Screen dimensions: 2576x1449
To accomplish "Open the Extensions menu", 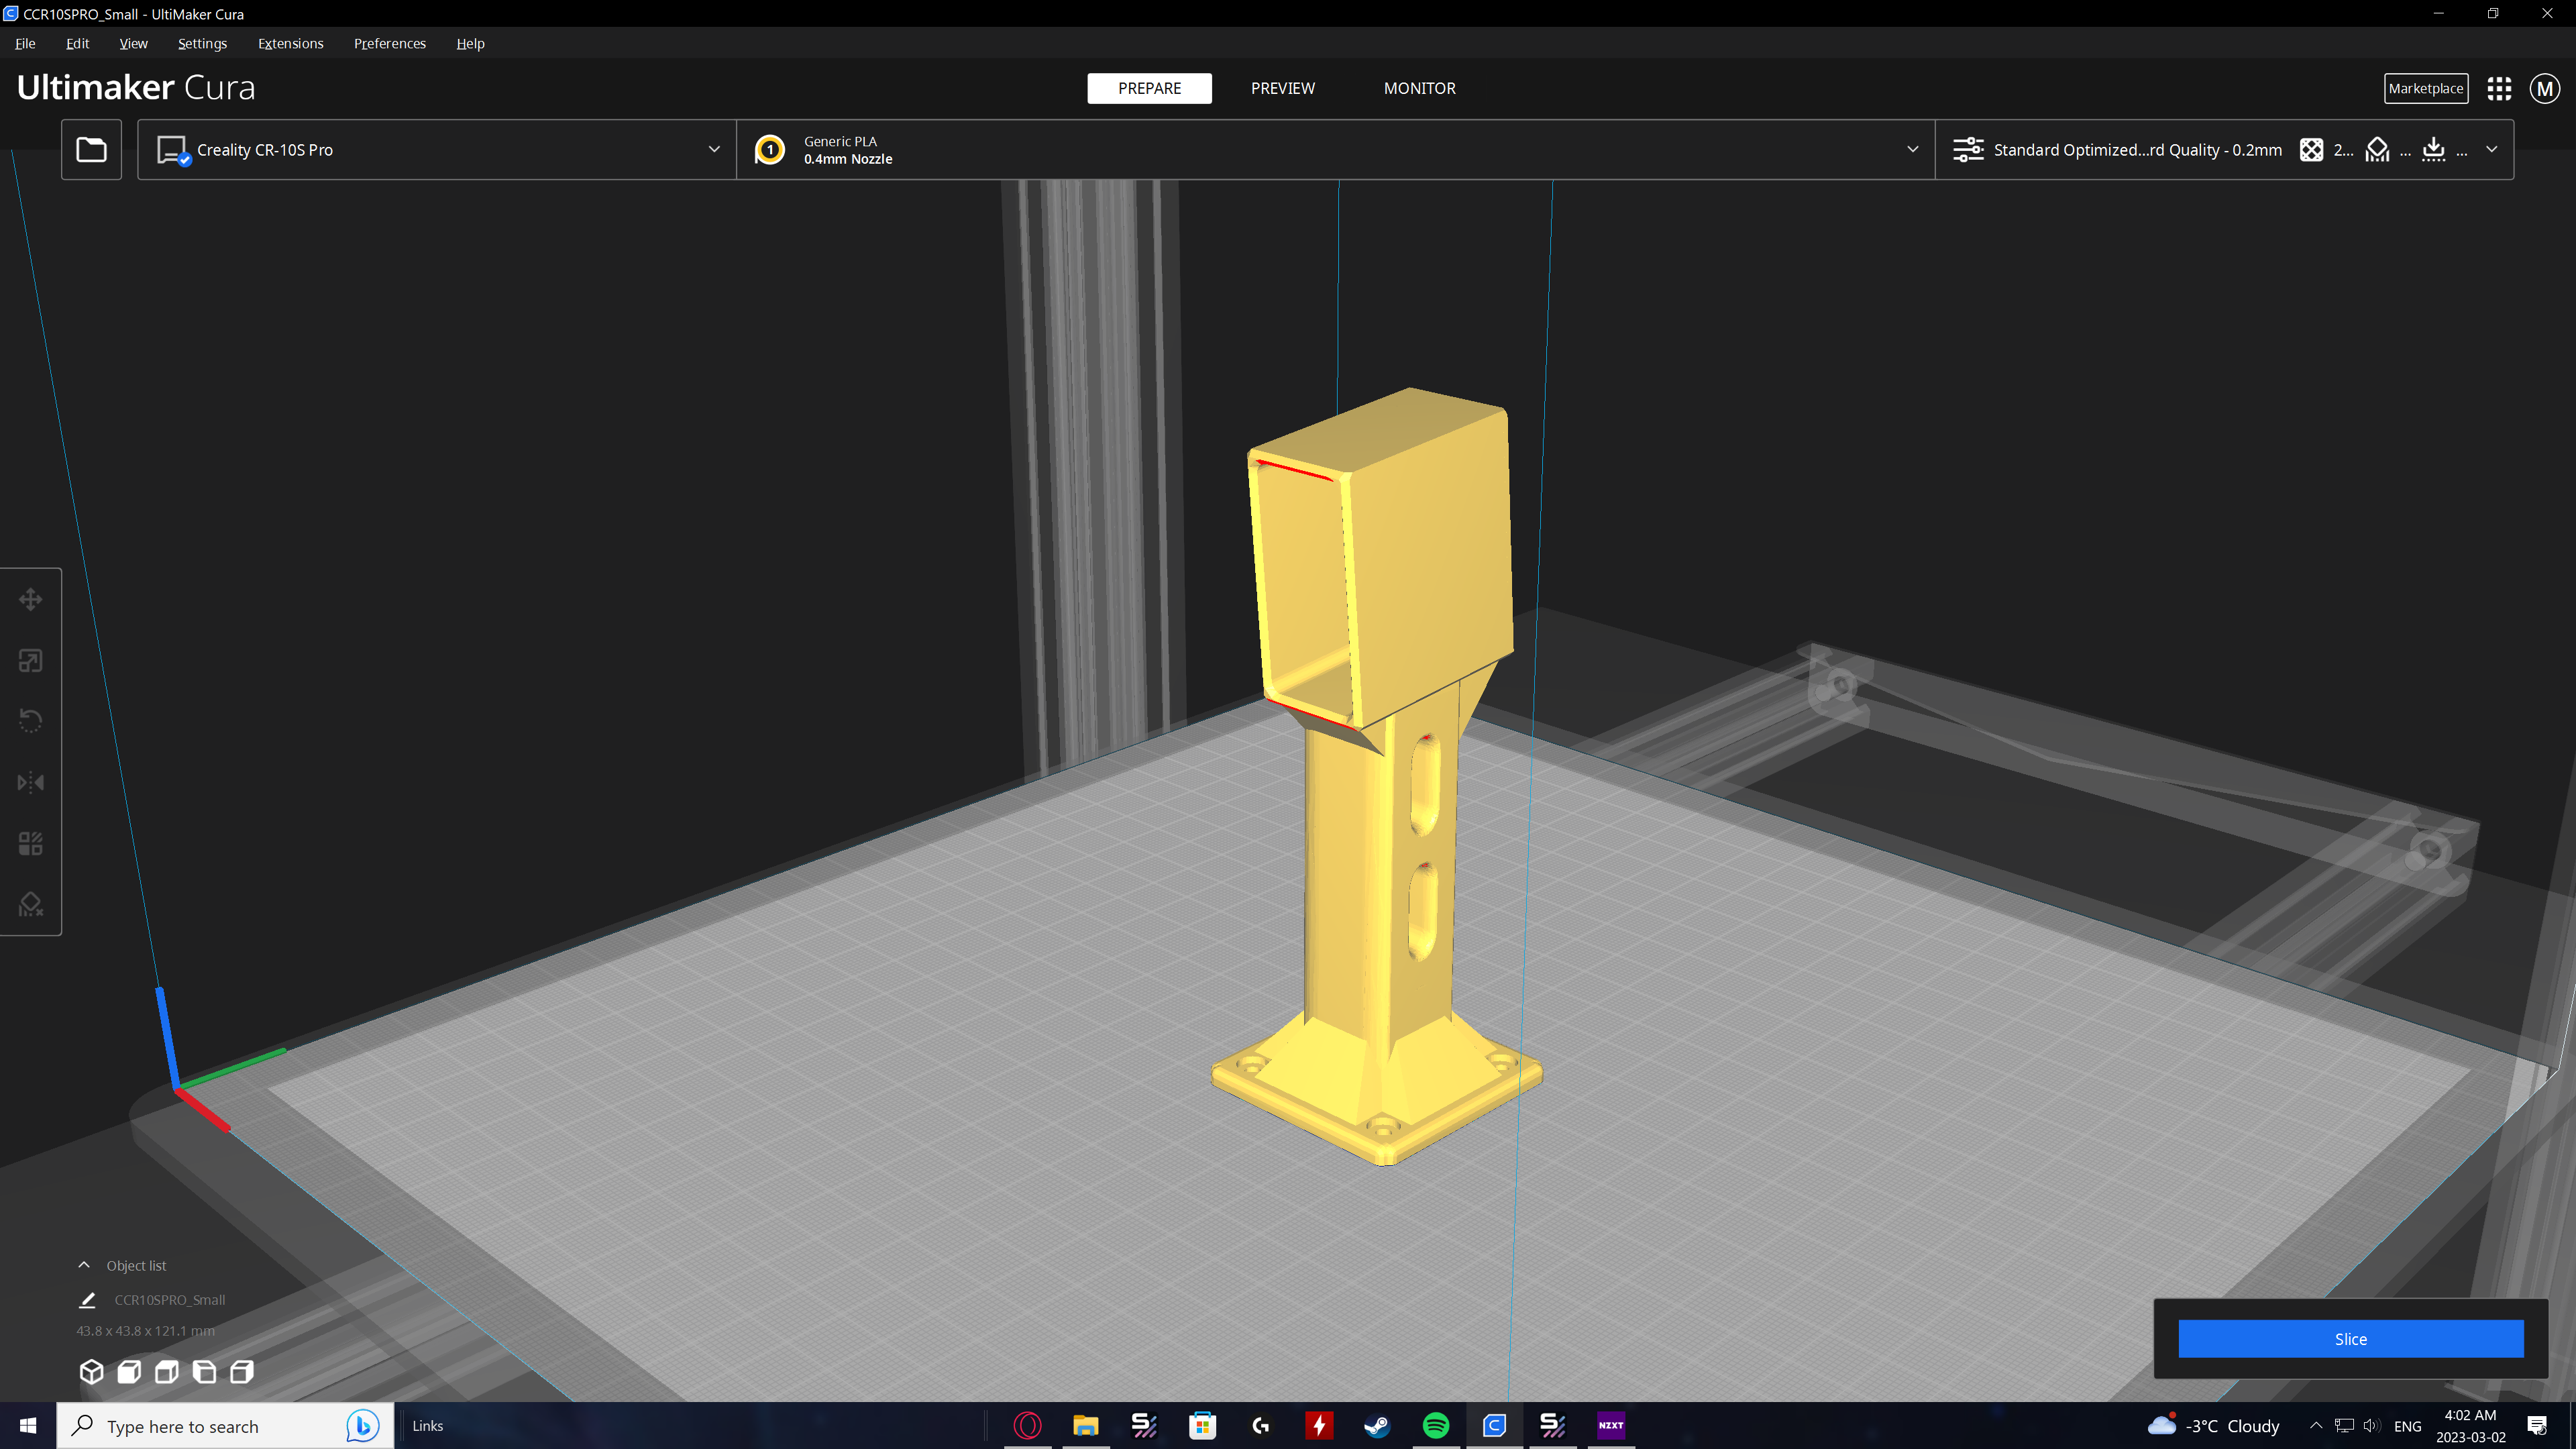I will (290, 43).
